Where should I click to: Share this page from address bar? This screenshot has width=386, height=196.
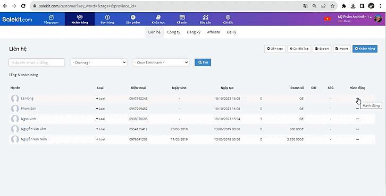pyautogui.click(x=323, y=6)
